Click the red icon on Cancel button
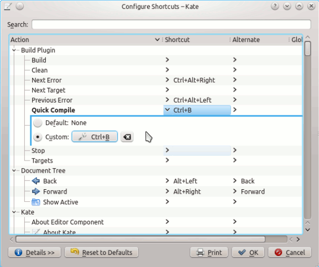 tap(278, 252)
